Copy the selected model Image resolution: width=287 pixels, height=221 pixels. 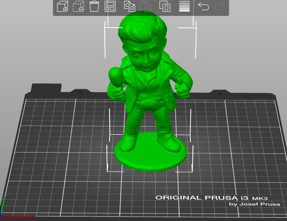[x=130, y=6]
